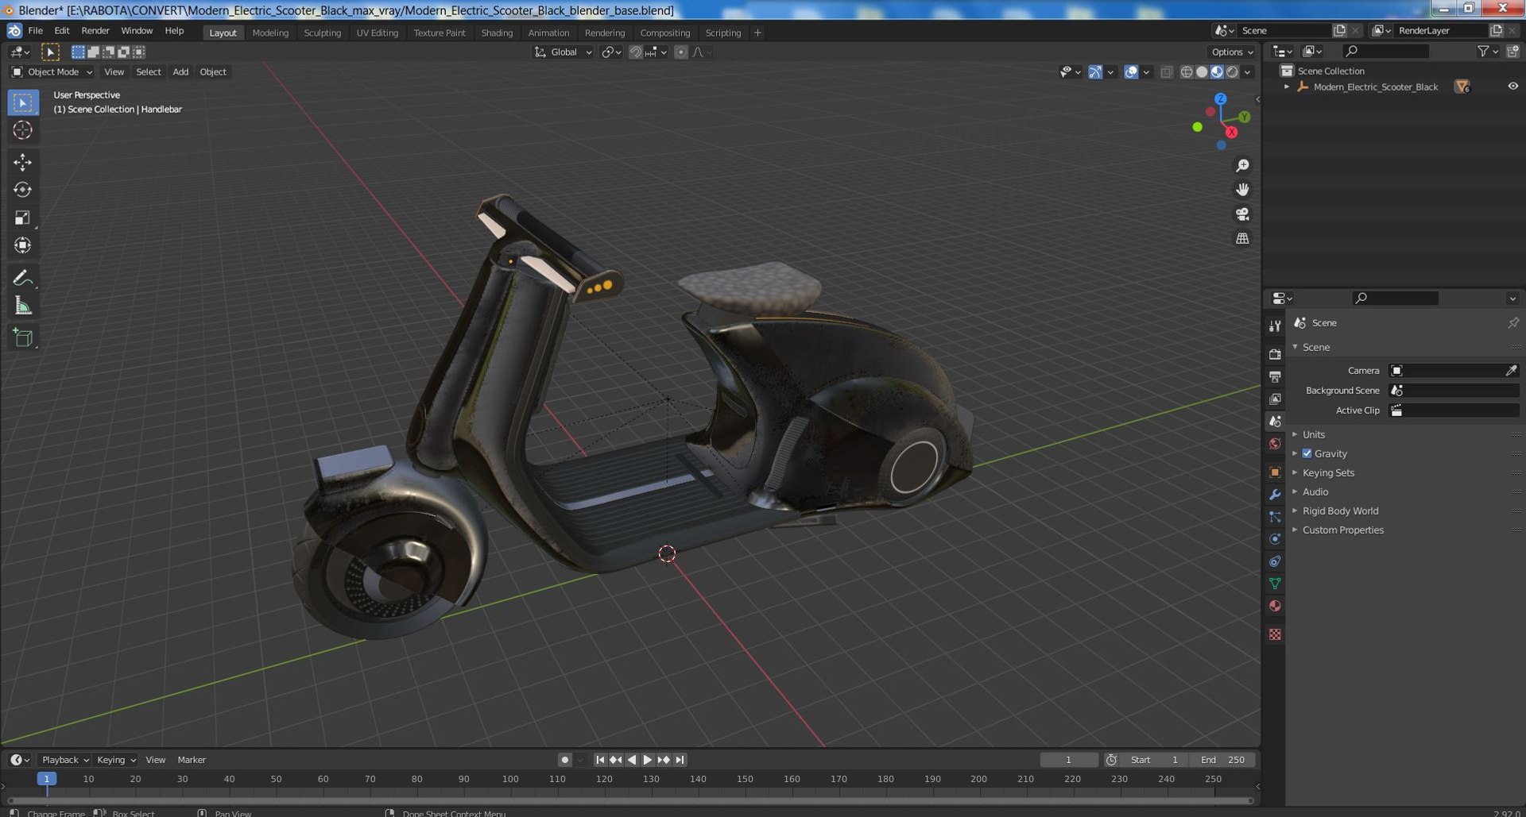This screenshot has height=817, width=1526.
Task: Activate the Transform tool
Action: pos(22,245)
